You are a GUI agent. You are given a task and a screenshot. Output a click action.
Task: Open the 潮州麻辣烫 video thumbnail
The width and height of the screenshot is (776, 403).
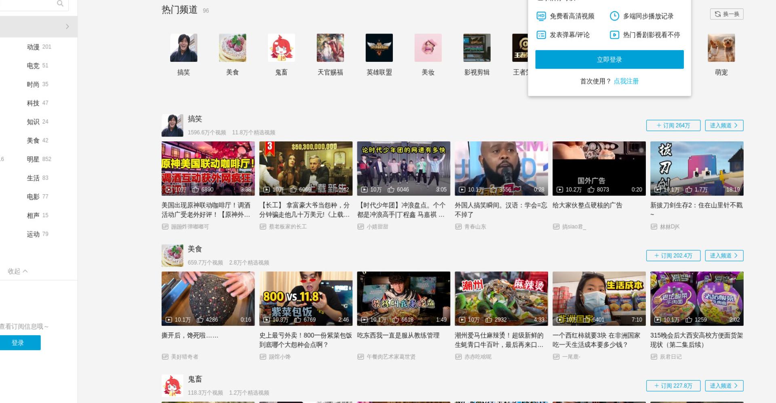click(502, 298)
